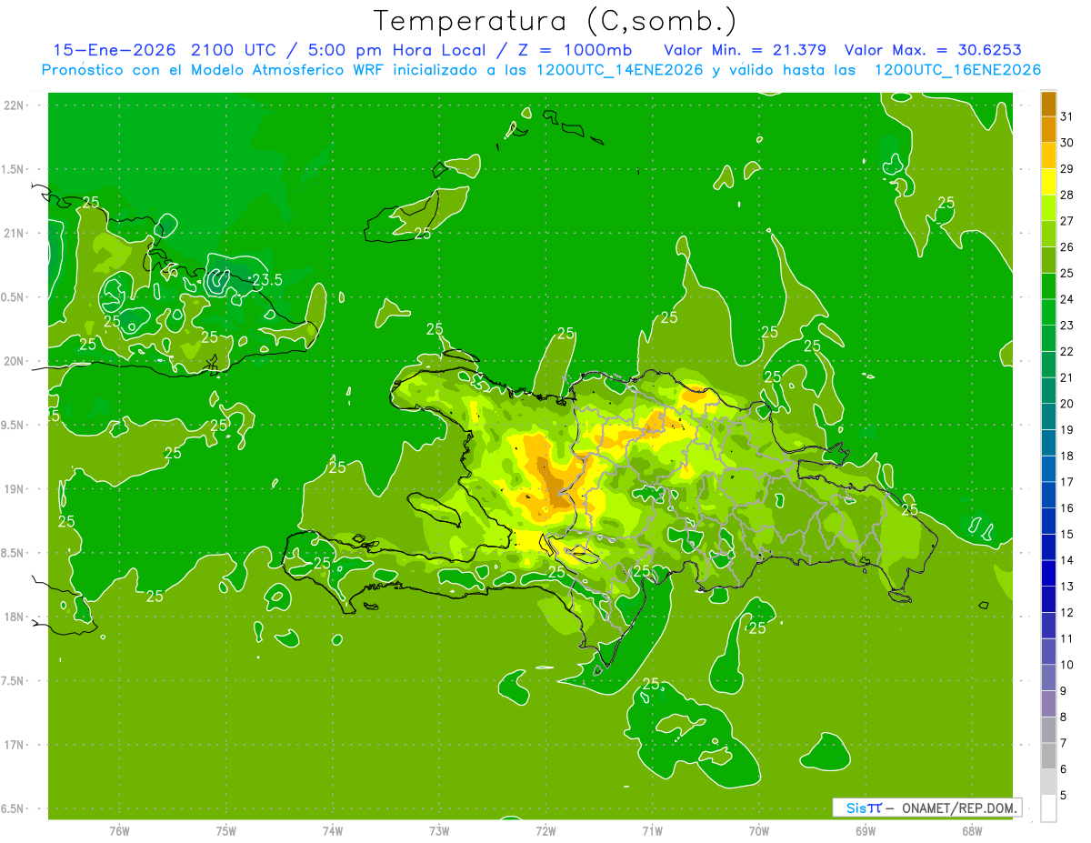Image resolution: width=1091 pixels, height=843 pixels.
Task: Click the 'Z = 1000mb' level label
Action: pos(576,50)
